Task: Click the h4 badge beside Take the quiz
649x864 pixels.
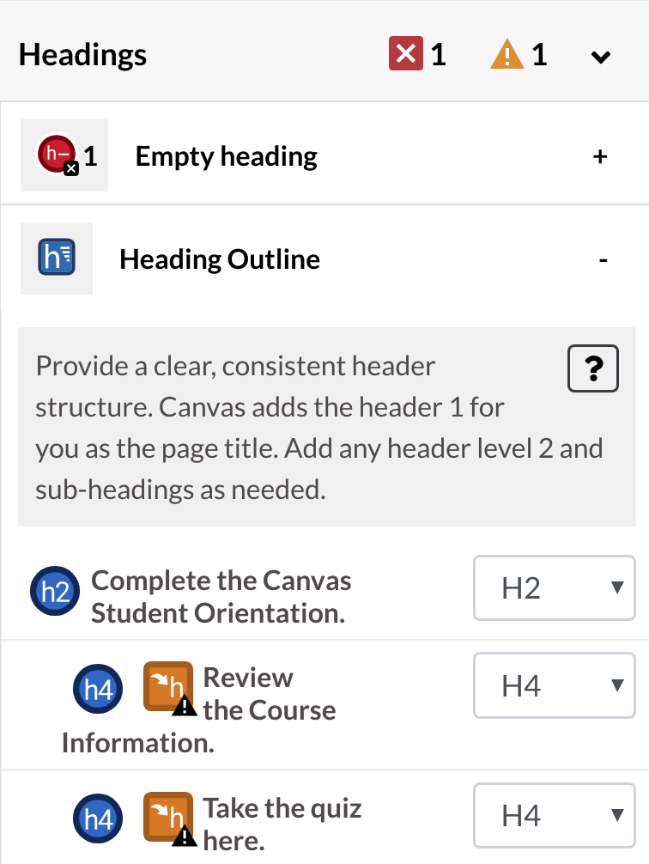Action: (x=98, y=818)
